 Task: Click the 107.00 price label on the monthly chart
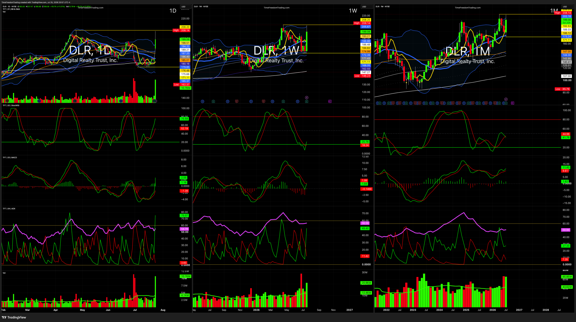click(x=566, y=76)
